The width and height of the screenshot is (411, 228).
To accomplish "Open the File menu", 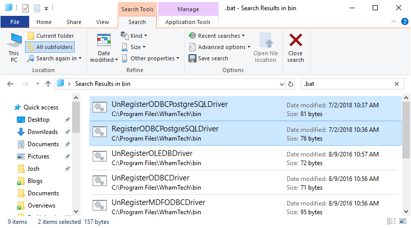I will [x=15, y=22].
